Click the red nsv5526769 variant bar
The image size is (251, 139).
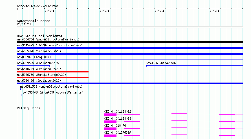click(52, 78)
